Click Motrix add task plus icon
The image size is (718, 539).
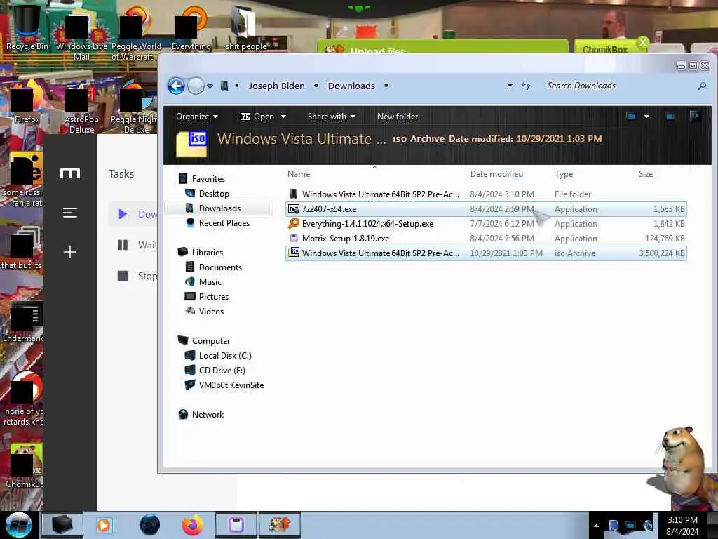(70, 252)
